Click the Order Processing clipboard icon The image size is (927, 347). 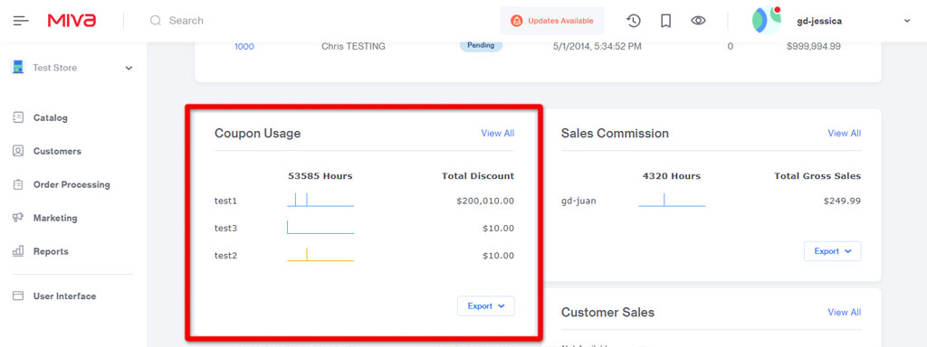point(18,184)
